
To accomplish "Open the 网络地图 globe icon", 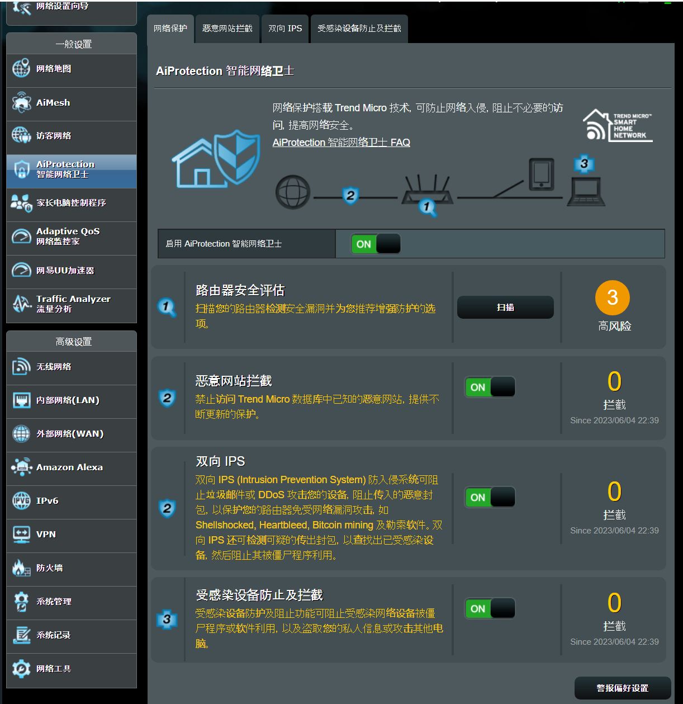I will coord(21,69).
